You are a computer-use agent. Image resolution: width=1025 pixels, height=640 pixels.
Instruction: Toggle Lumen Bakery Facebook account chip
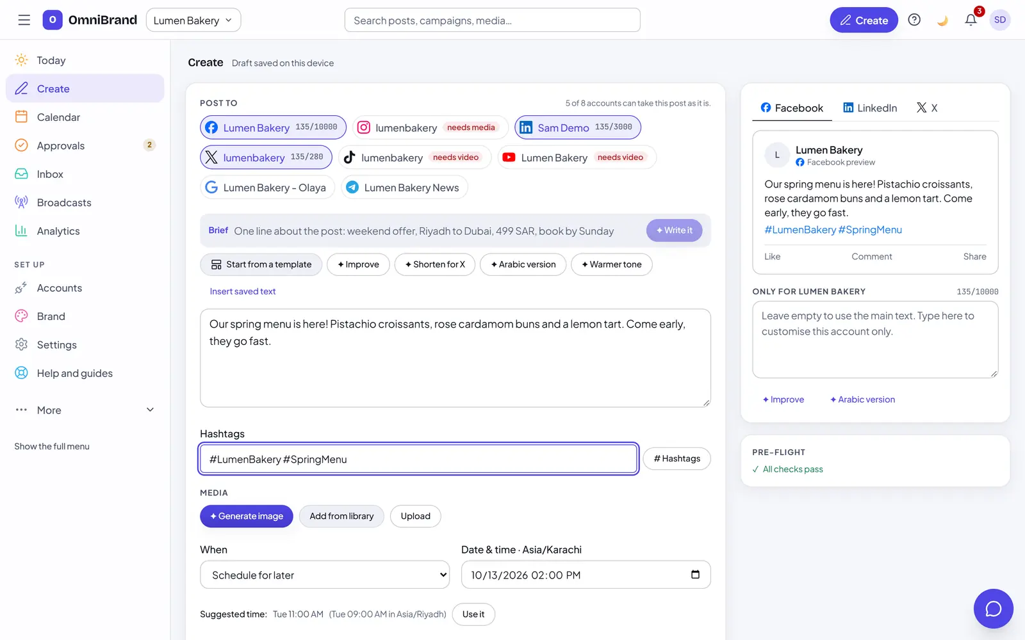(x=273, y=127)
